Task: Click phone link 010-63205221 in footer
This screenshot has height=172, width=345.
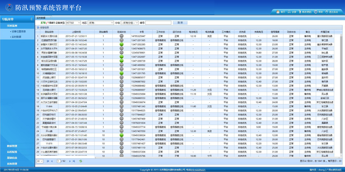Action: 197,170
